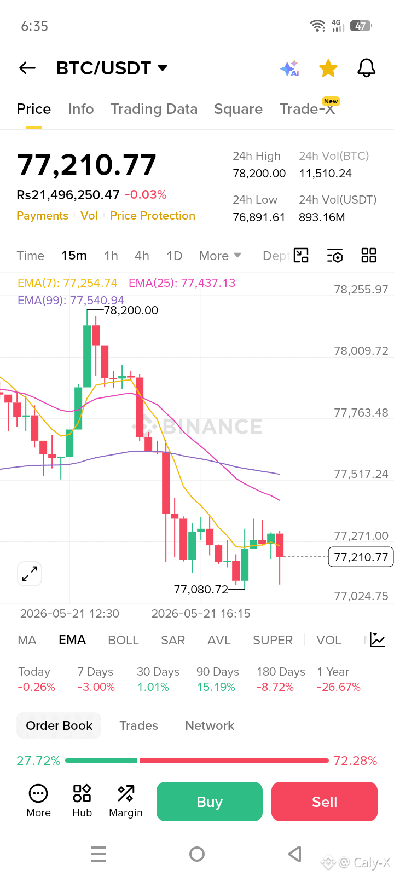Tap the buy/sell ratio bar

197,760
